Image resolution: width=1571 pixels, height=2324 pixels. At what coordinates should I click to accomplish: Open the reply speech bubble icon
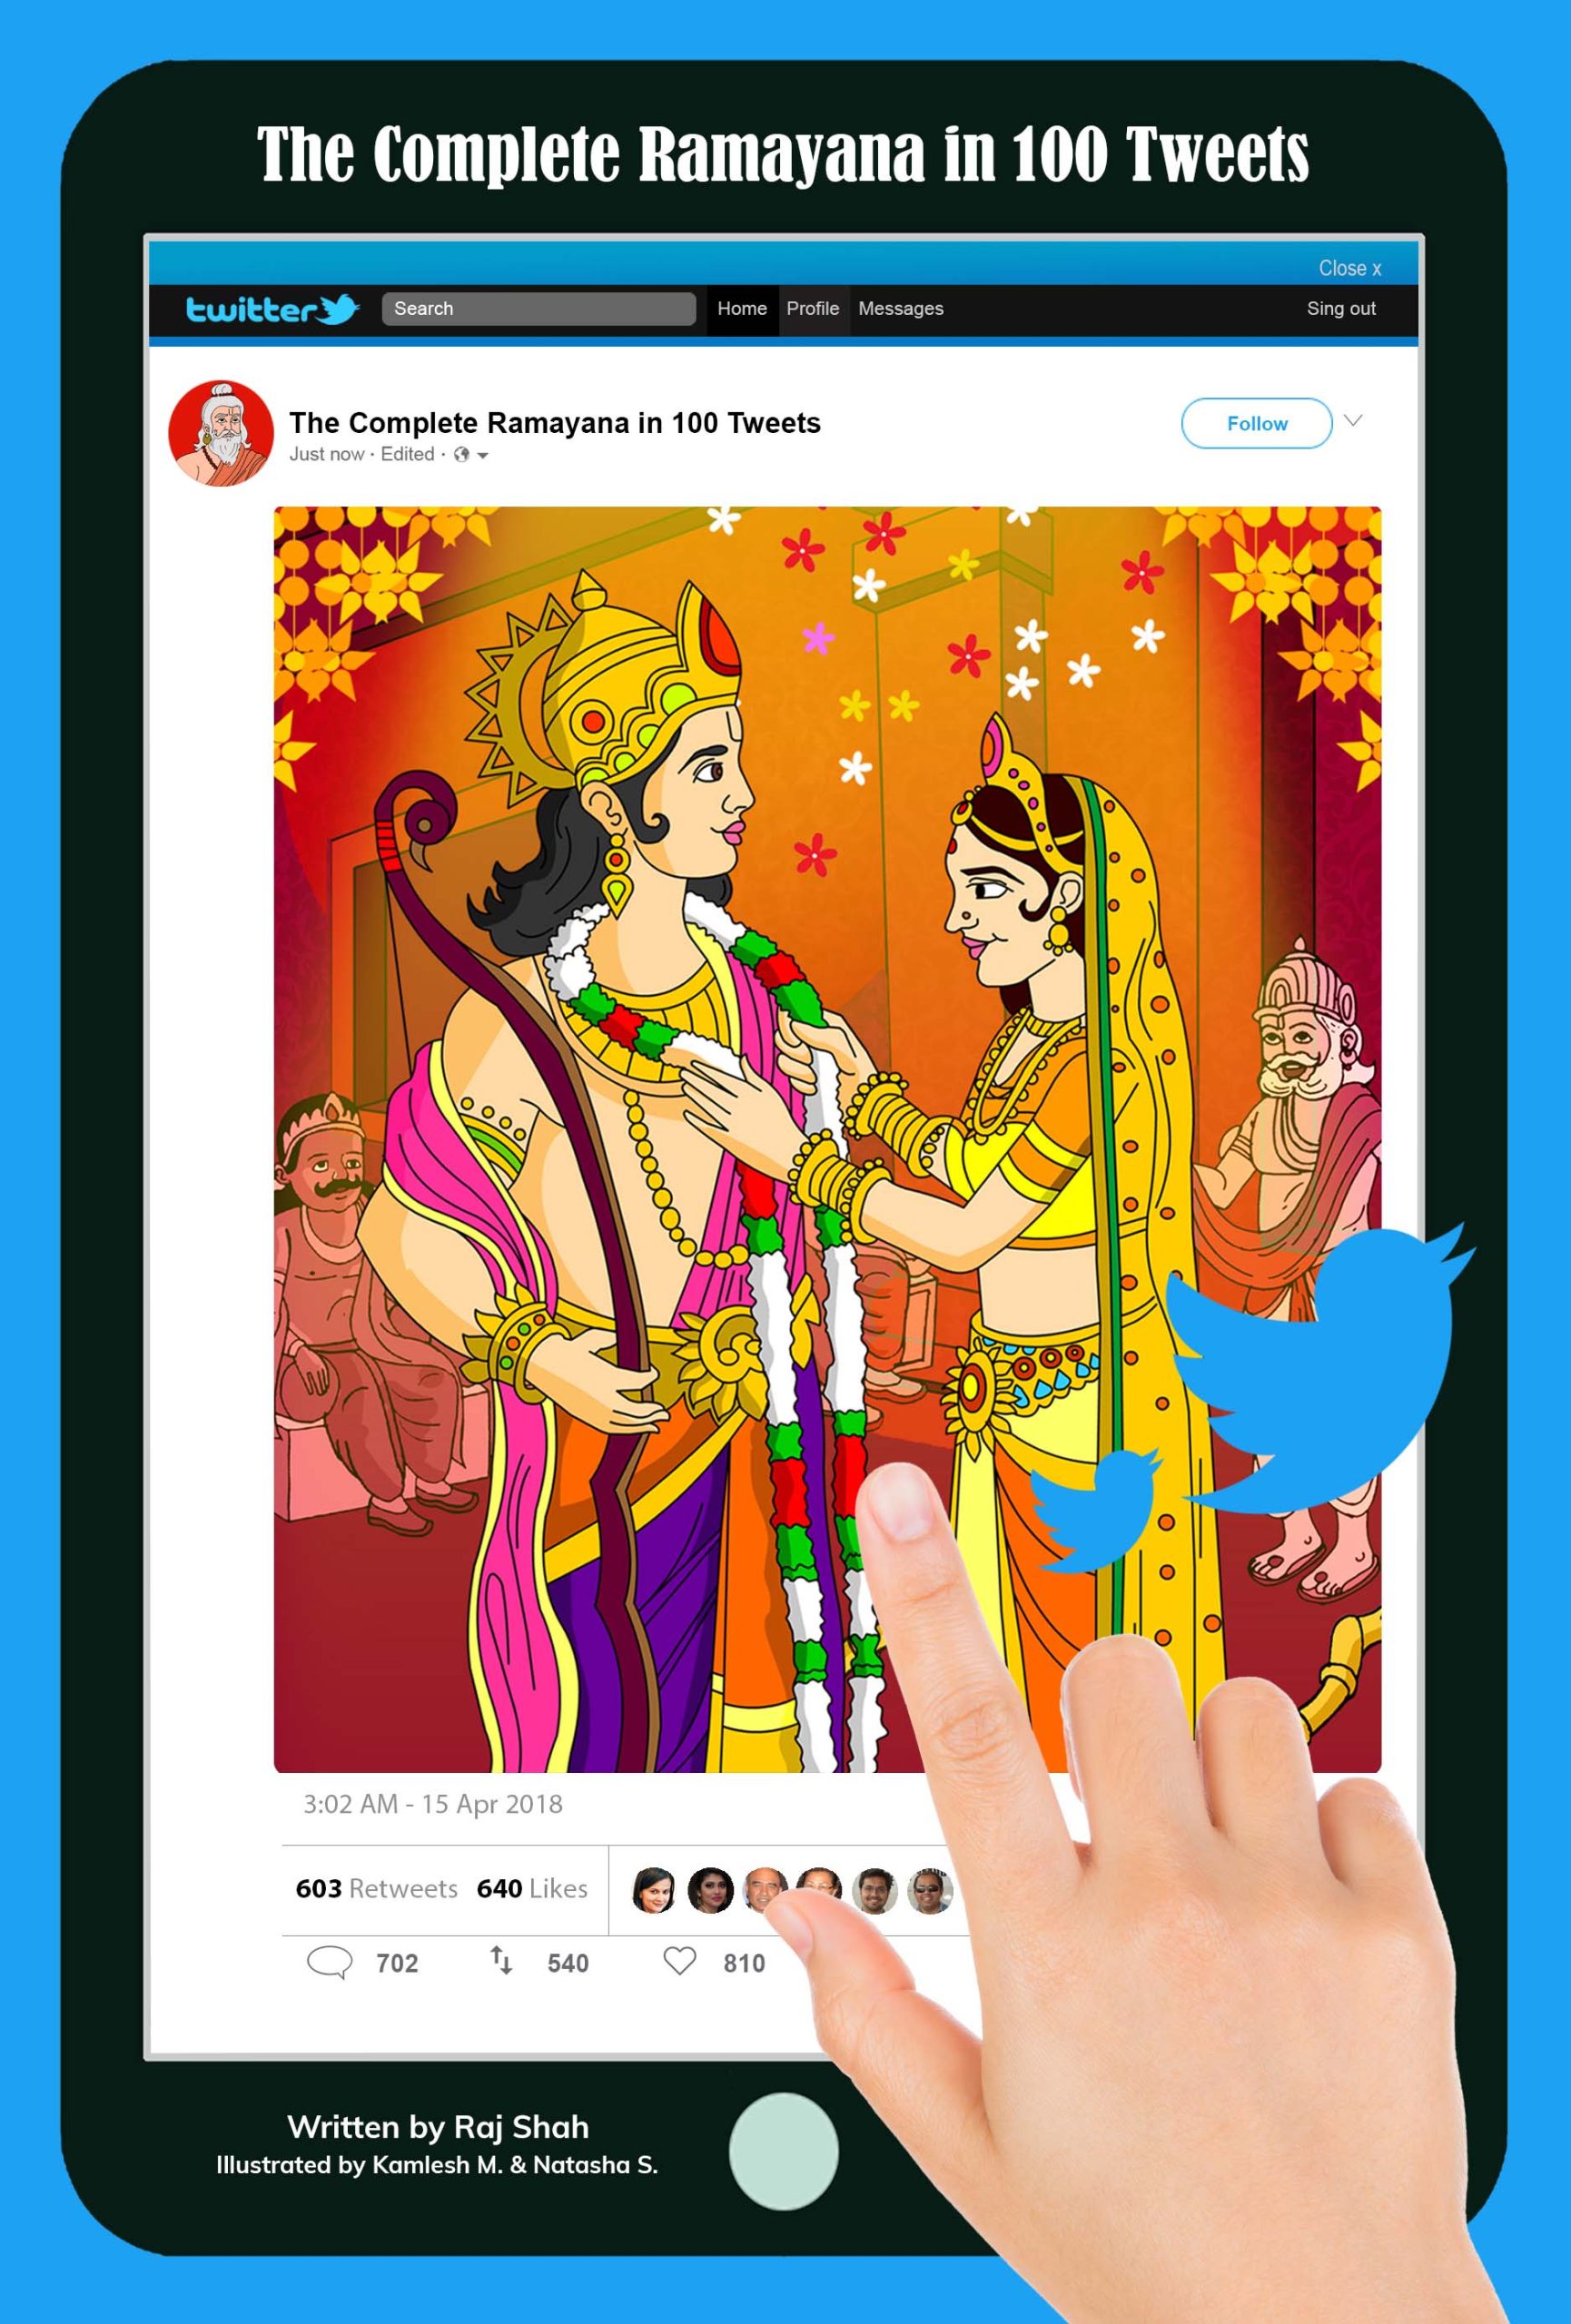(329, 1962)
